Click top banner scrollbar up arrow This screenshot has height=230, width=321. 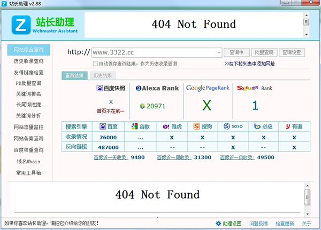(307, 15)
